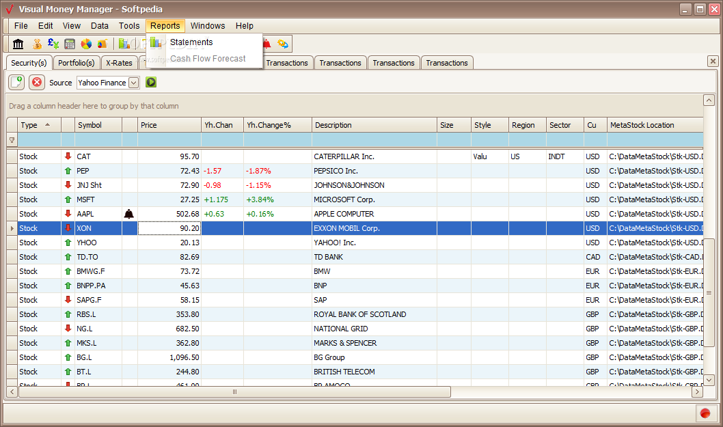This screenshot has height=427, width=723.
Task: Click the green up arrow beside YHOO
Action: [x=68, y=243]
